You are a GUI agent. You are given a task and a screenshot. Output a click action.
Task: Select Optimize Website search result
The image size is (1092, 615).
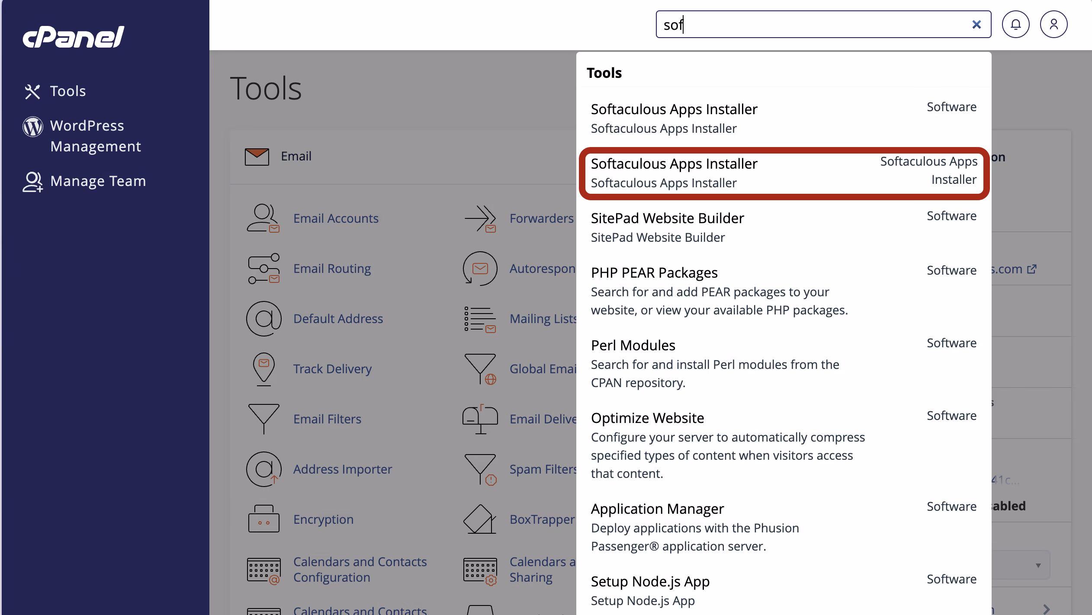point(784,445)
